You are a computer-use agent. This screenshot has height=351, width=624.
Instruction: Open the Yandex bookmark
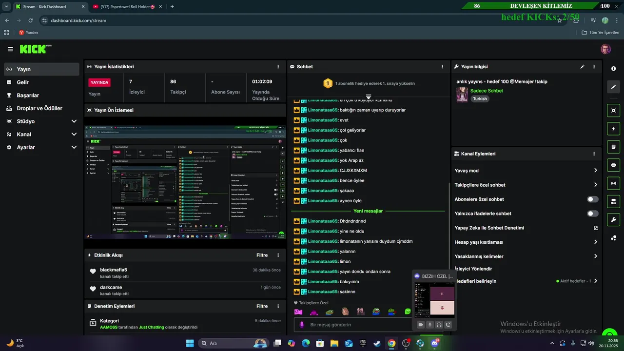[28, 33]
